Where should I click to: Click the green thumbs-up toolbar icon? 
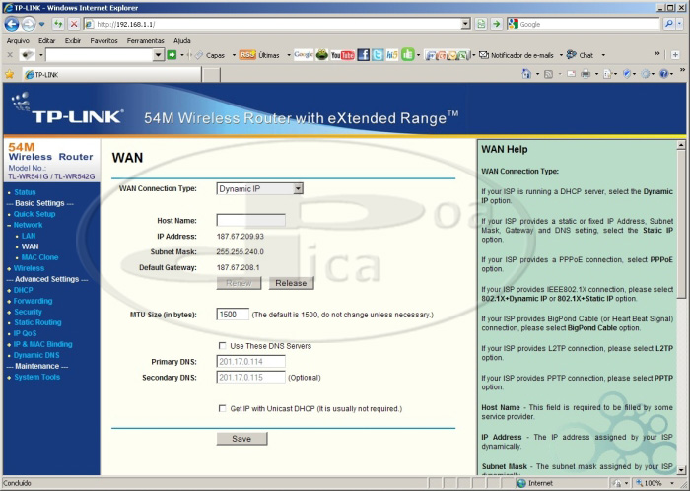[407, 54]
